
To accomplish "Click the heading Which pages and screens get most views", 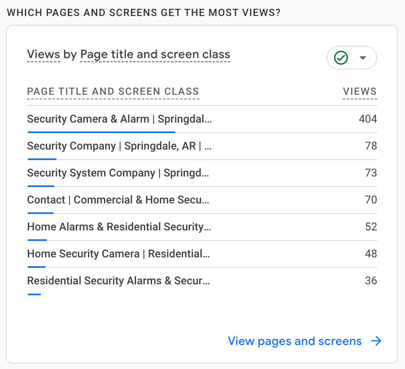I will coord(144,12).
